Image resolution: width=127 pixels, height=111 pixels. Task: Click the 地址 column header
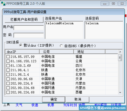click(x=90, y=52)
